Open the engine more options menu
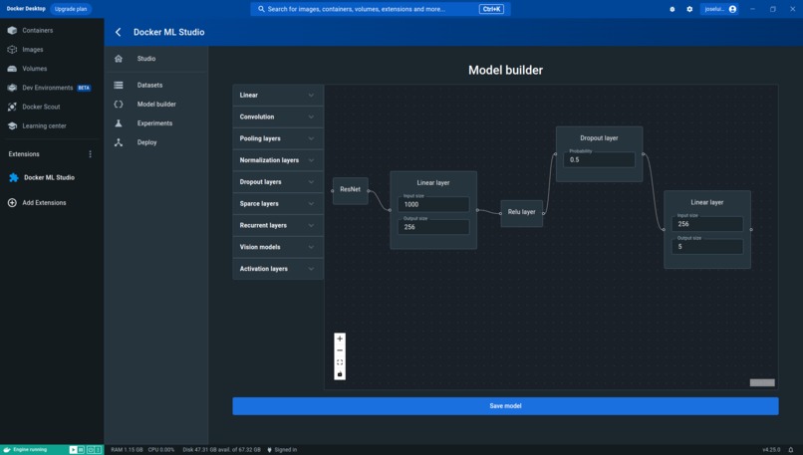This screenshot has width=803, height=455. (99, 450)
